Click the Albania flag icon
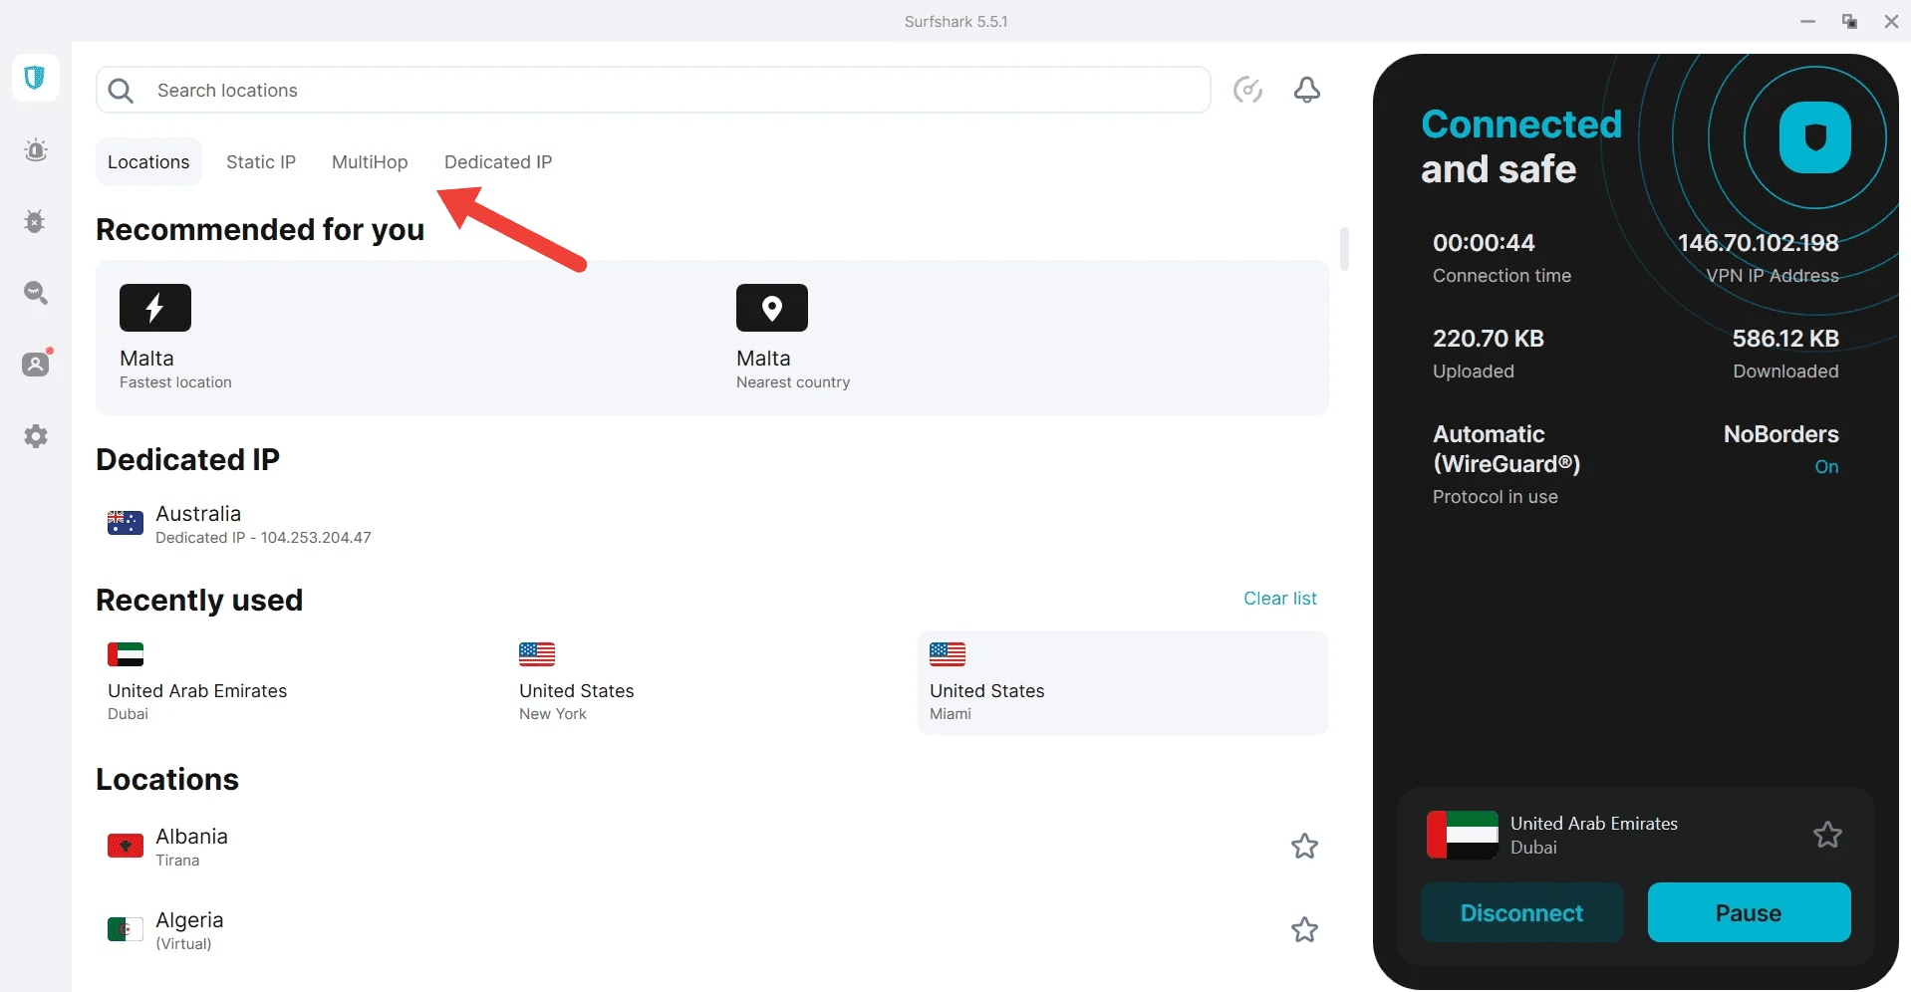Viewport: 1911px width, 992px height. pos(126,847)
